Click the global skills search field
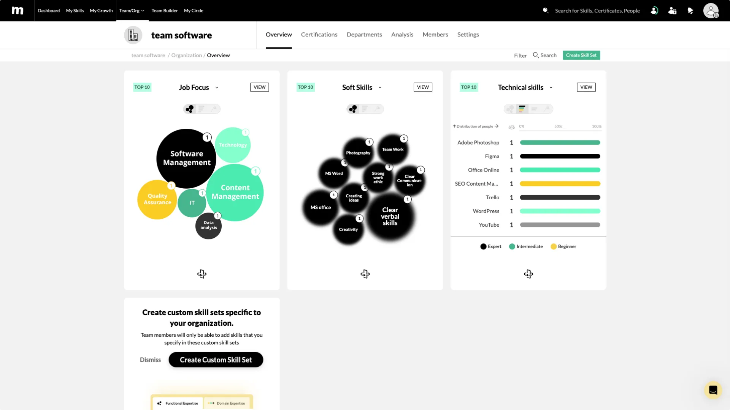The width and height of the screenshot is (730, 410). click(597, 11)
